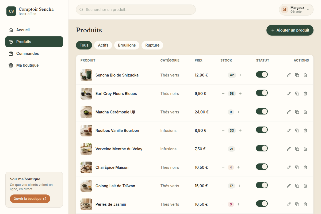Image resolution: width=321 pixels, height=214 pixels.
Task: Edit the Oolong Lait de Taïwan product
Action: point(289,186)
